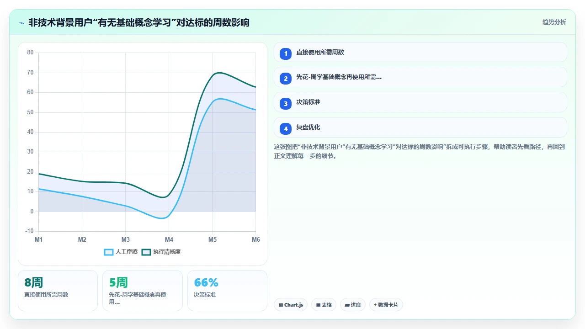
Task: Click the -10 y-axis value
Action: pyautogui.click(x=30, y=231)
